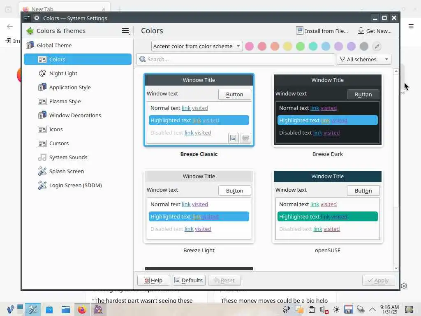Click the muted volume tray icon
The image size is (421, 316).
coord(324,309)
